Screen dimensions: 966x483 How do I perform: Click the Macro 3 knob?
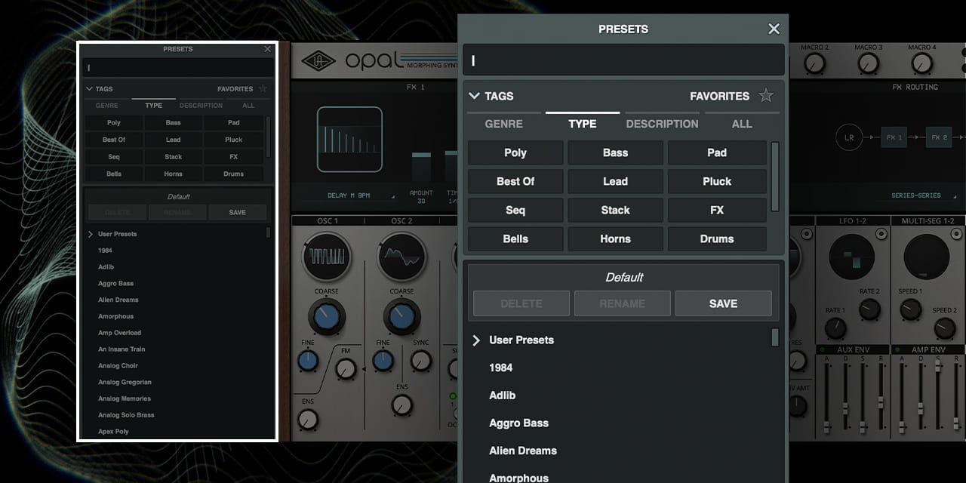[x=868, y=63]
